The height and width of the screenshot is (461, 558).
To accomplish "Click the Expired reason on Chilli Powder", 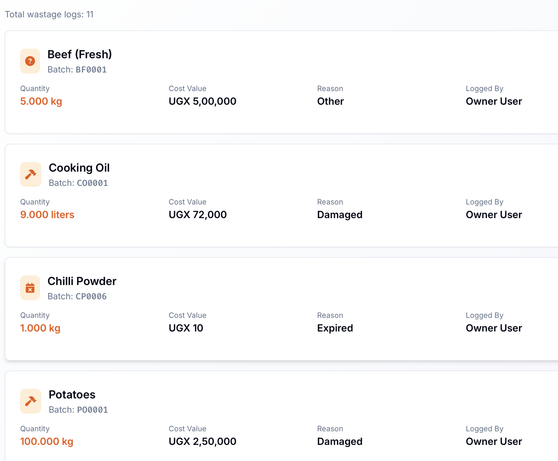I will tap(335, 328).
